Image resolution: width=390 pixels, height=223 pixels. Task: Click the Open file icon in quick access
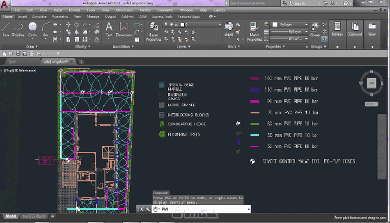(x=11, y=53)
